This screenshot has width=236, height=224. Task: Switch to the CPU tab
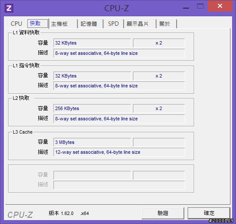click(17, 24)
